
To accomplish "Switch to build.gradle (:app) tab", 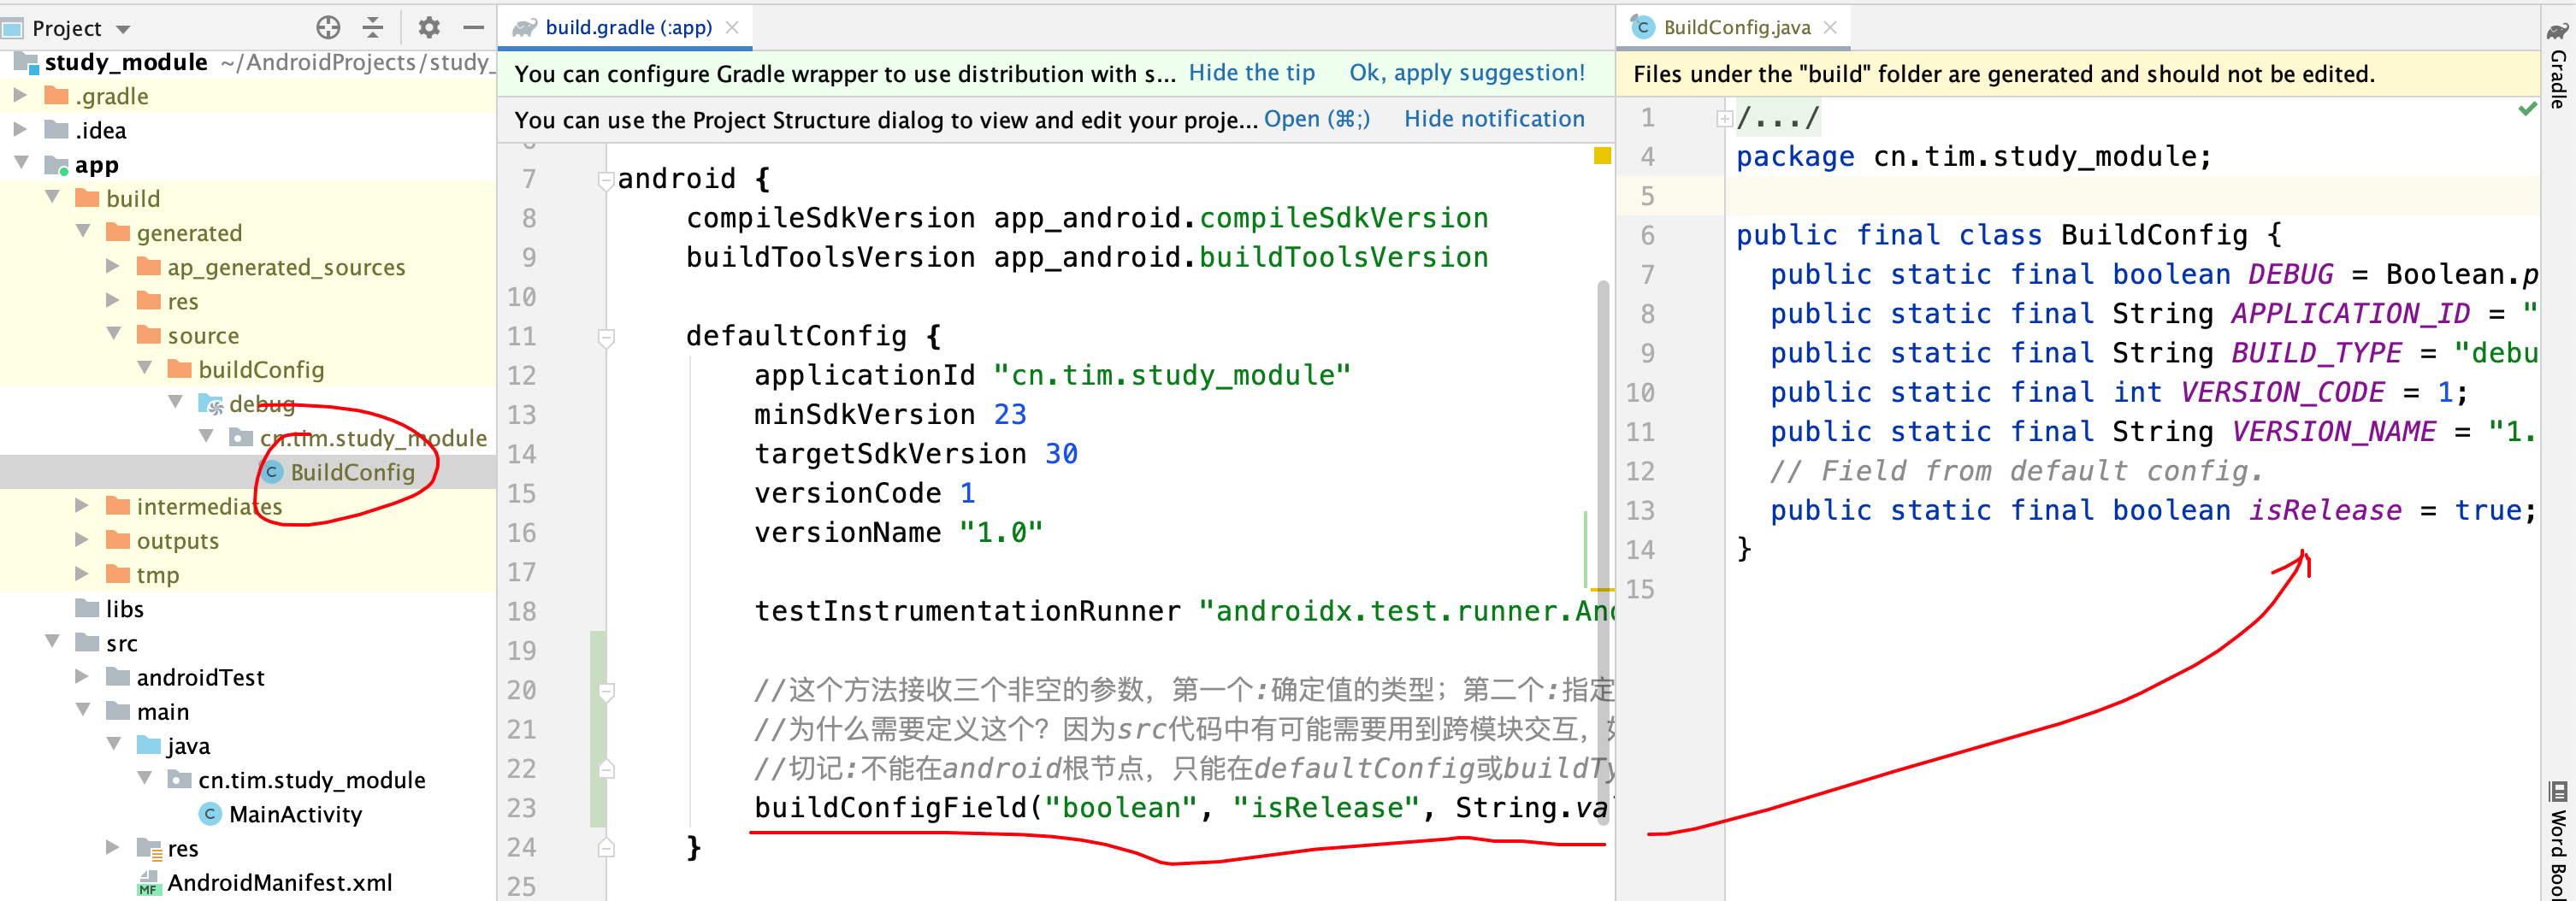I will [627, 27].
